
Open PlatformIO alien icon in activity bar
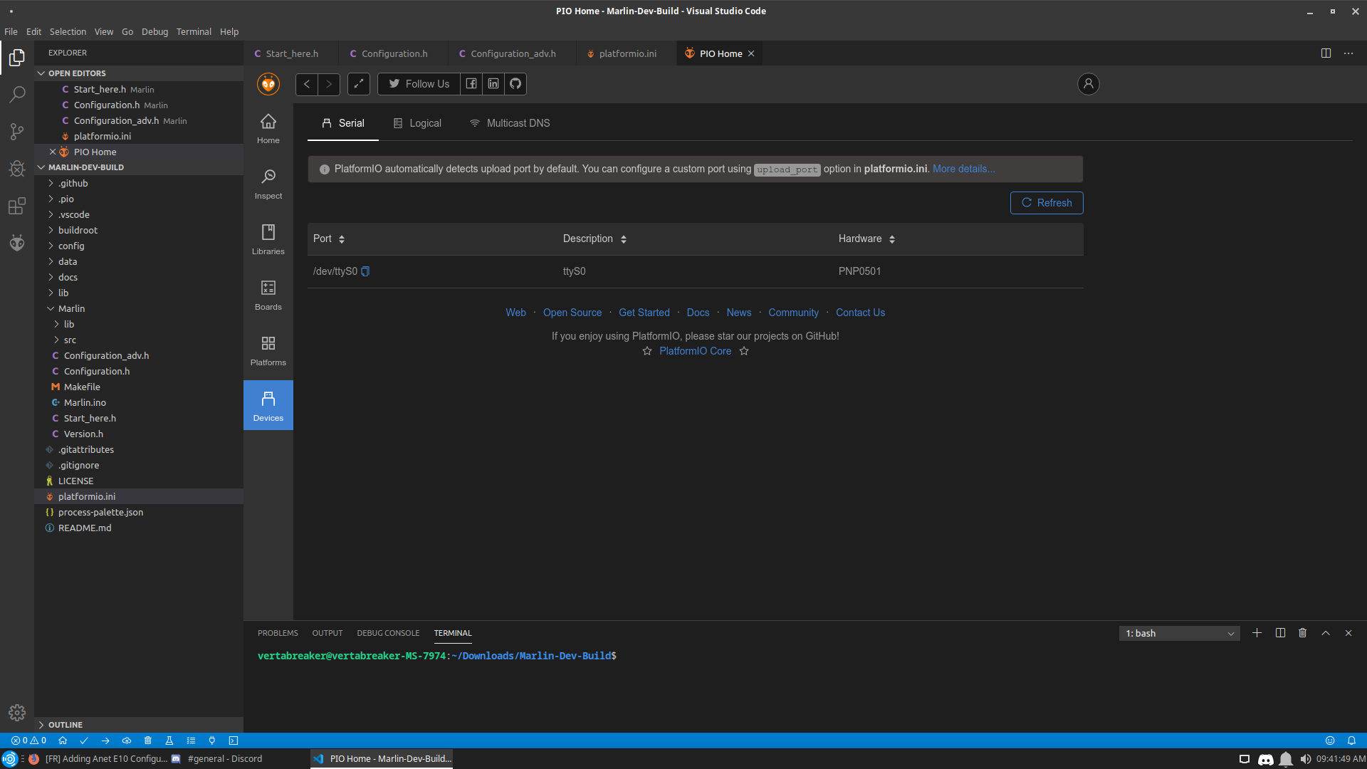tap(17, 244)
